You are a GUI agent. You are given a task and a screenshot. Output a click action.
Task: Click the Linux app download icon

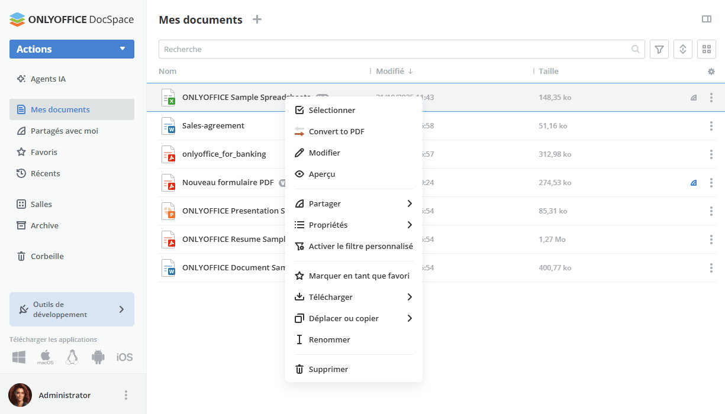pos(72,357)
